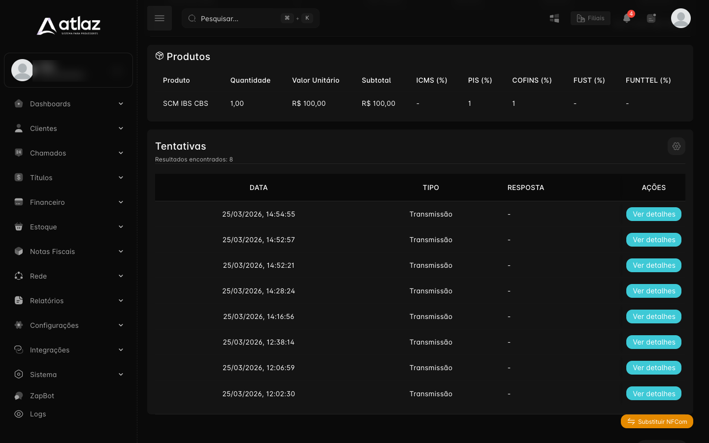Click Ver detalhes for 14:28:24 attempt
The height and width of the screenshot is (443, 709).
pyautogui.click(x=654, y=291)
